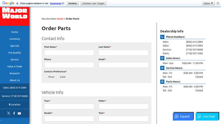The image size is (221, 124).
Task: Open the Facebook social icon
Action: [x=14, y=113]
